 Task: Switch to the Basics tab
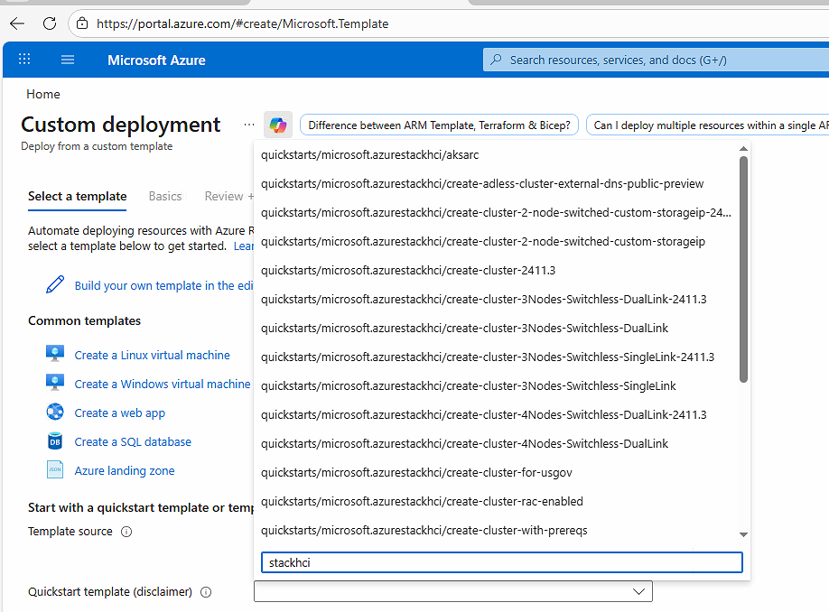tap(165, 196)
